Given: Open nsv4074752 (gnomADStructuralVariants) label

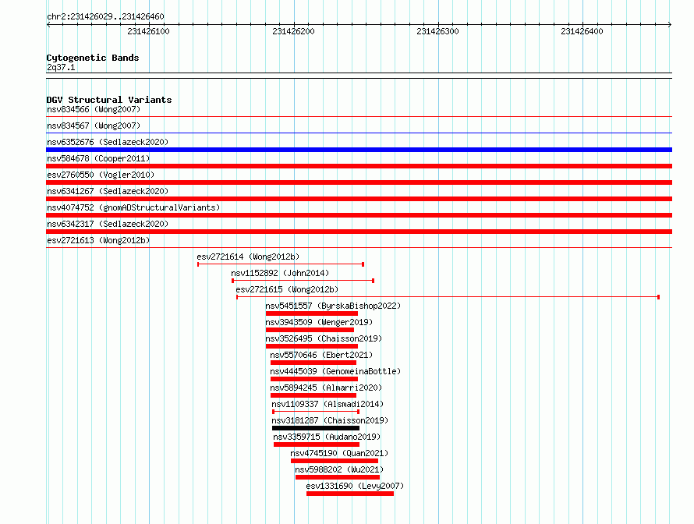Looking at the screenshot, I should pyautogui.click(x=133, y=207).
